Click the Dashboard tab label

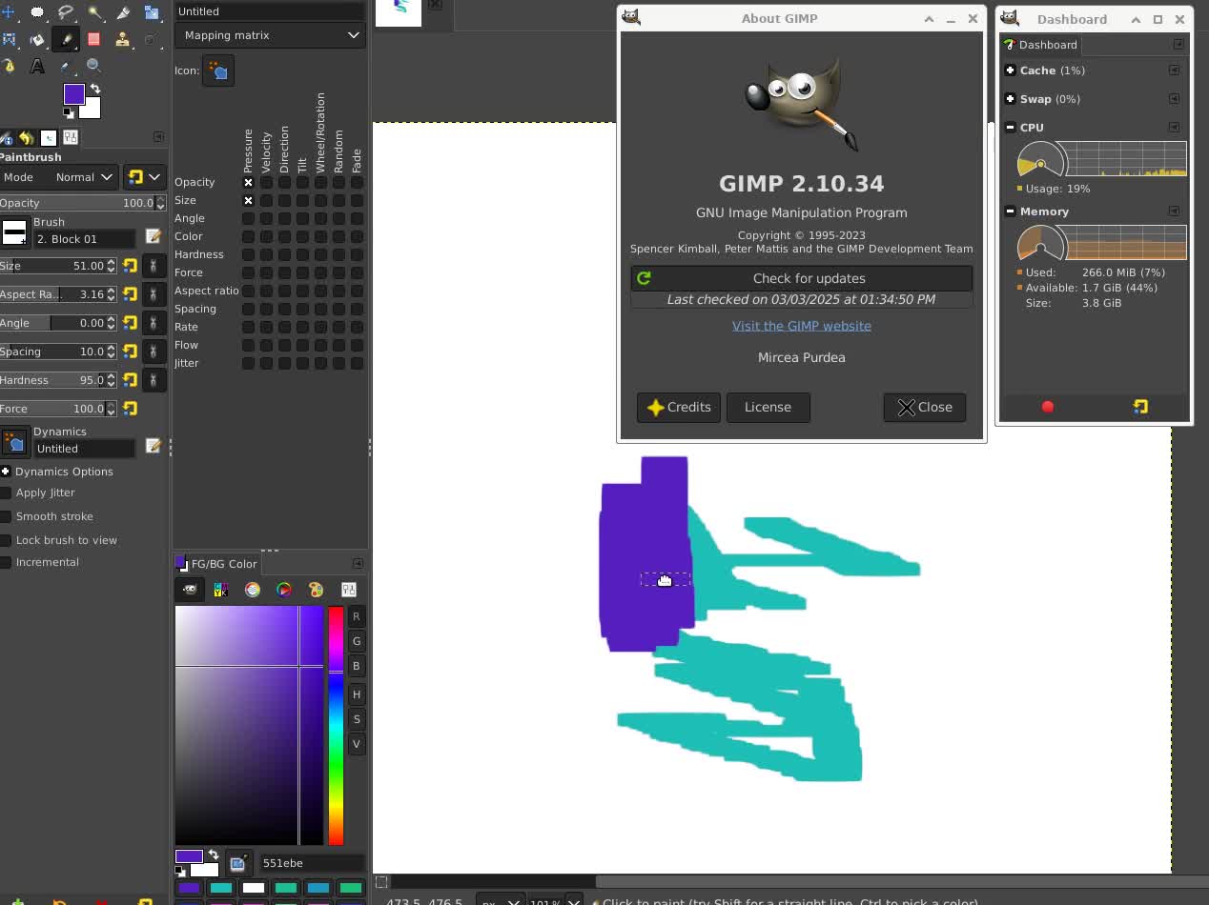(x=1048, y=44)
